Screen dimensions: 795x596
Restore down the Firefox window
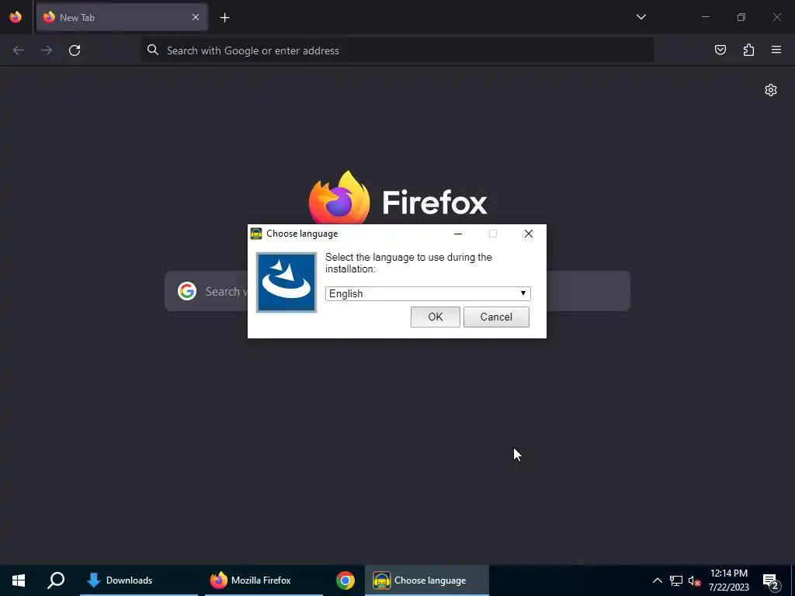pos(741,17)
